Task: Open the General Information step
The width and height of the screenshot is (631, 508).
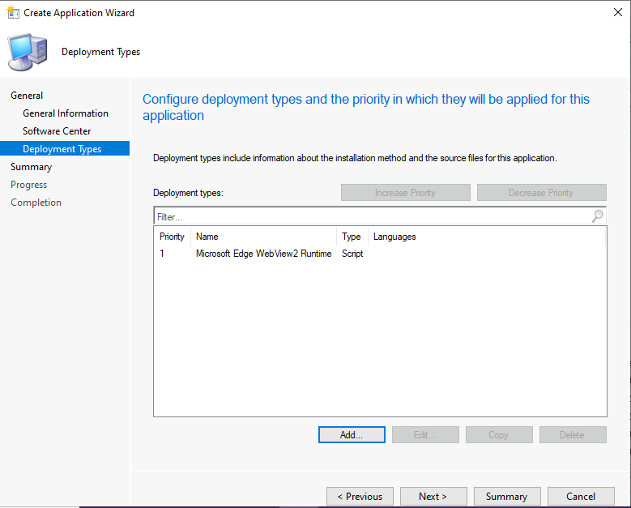Action: (x=66, y=113)
